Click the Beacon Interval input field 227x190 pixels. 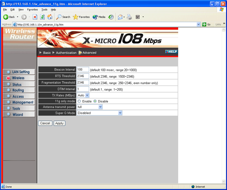[x=83, y=69]
